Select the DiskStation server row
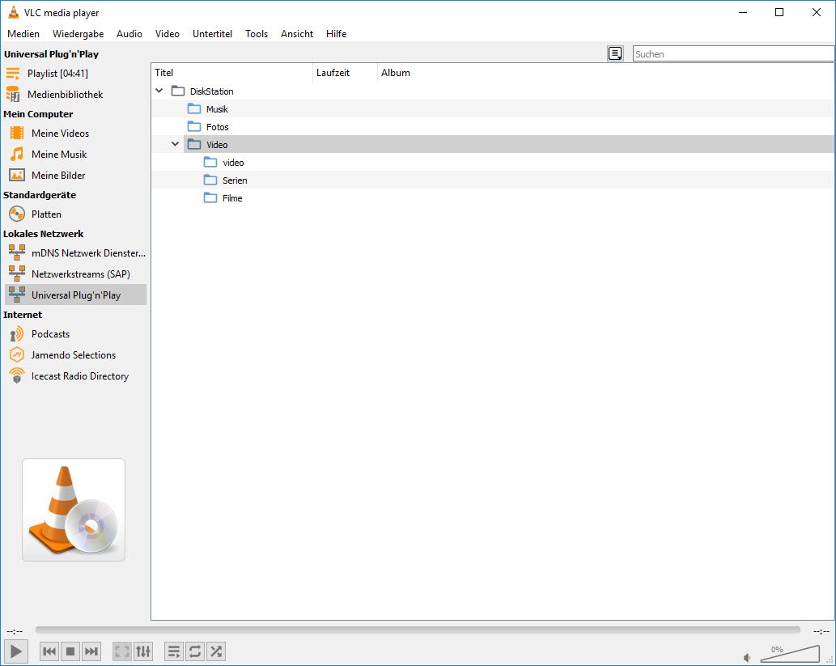Viewport: 836px width, 666px height. point(493,91)
